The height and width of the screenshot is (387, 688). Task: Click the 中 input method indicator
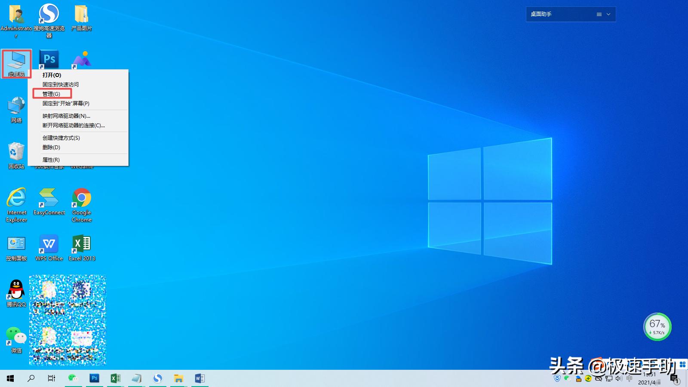click(x=630, y=378)
